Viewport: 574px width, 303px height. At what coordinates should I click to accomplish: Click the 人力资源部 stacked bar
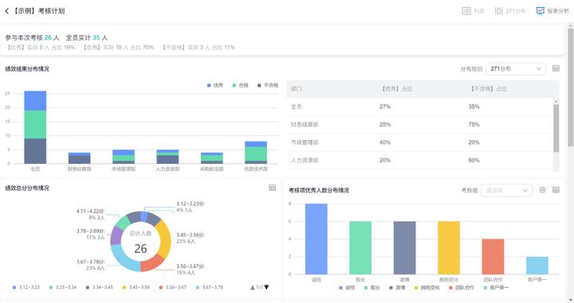click(167, 157)
